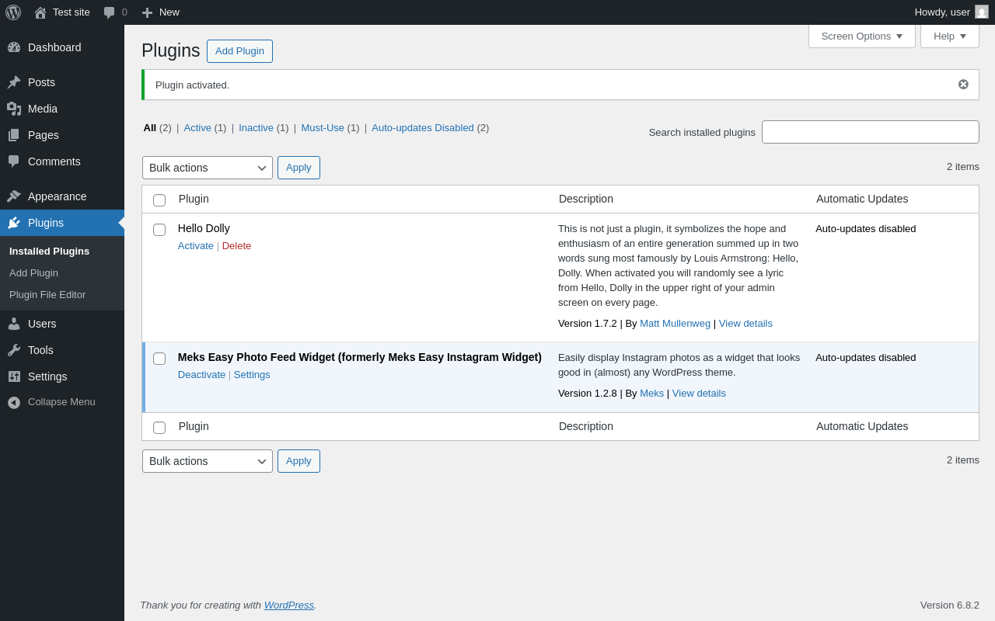Check the select-all checkbox in table footer
The image size is (995, 621).
(159, 428)
